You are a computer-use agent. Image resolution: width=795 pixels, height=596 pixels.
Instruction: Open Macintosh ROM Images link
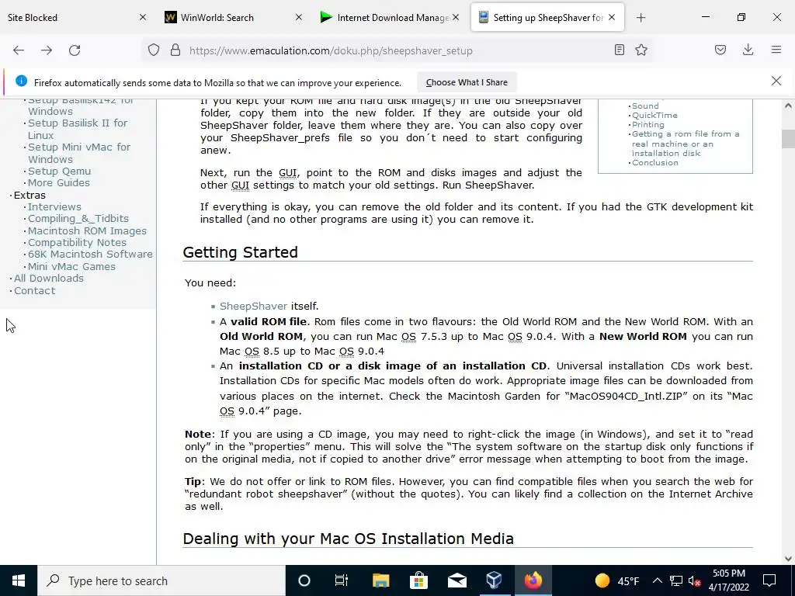(x=87, y=230)
